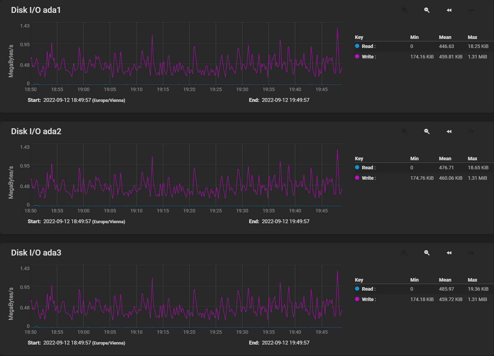Step back in time on ada3 chart

[x=449, y=253]
